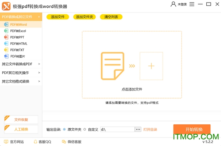Maximize the converter window
The image size is (221, 146).
click(208, 4)
